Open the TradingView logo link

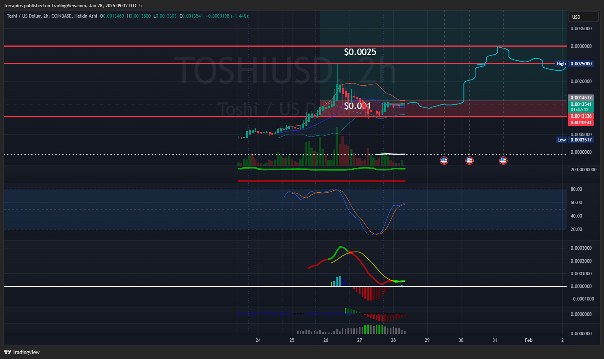point(22,352)
